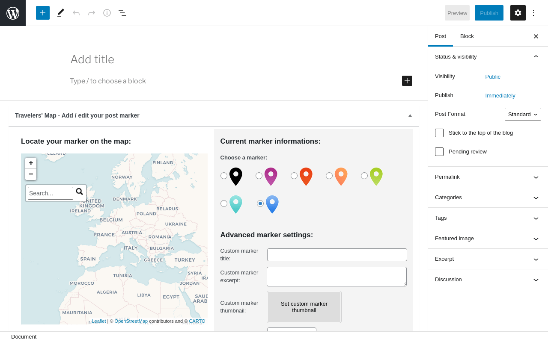Open the List View icon
The width and height of the screenshot is (548, 342).
tap(122, 13)
